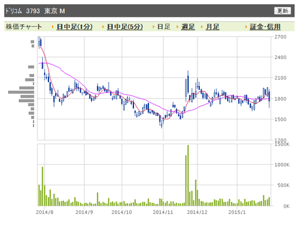Click the orange arrow beside 日足
This screenshot has width=298, height=225.
[x=154, y=27]
